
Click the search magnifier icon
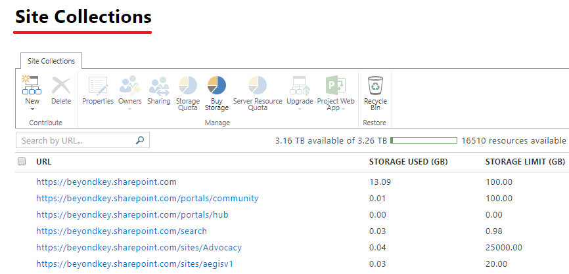140,140
